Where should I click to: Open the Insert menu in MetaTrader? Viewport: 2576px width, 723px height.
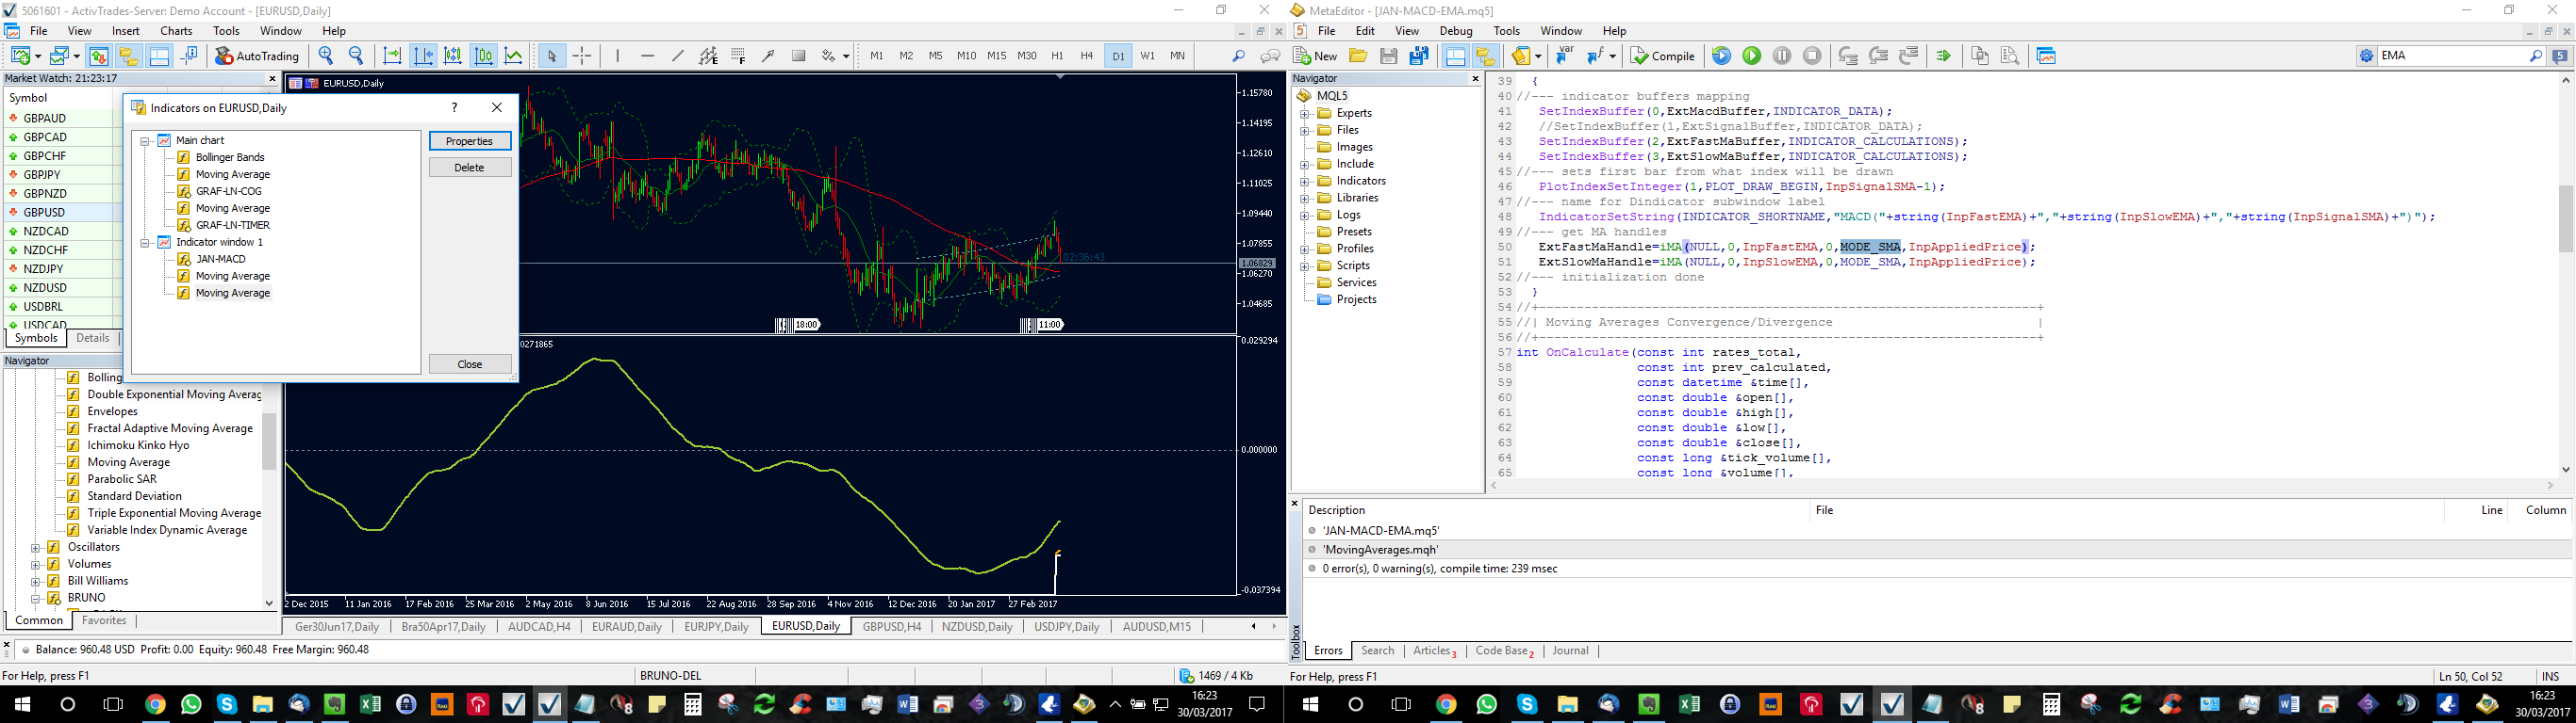tap(126, 31)
